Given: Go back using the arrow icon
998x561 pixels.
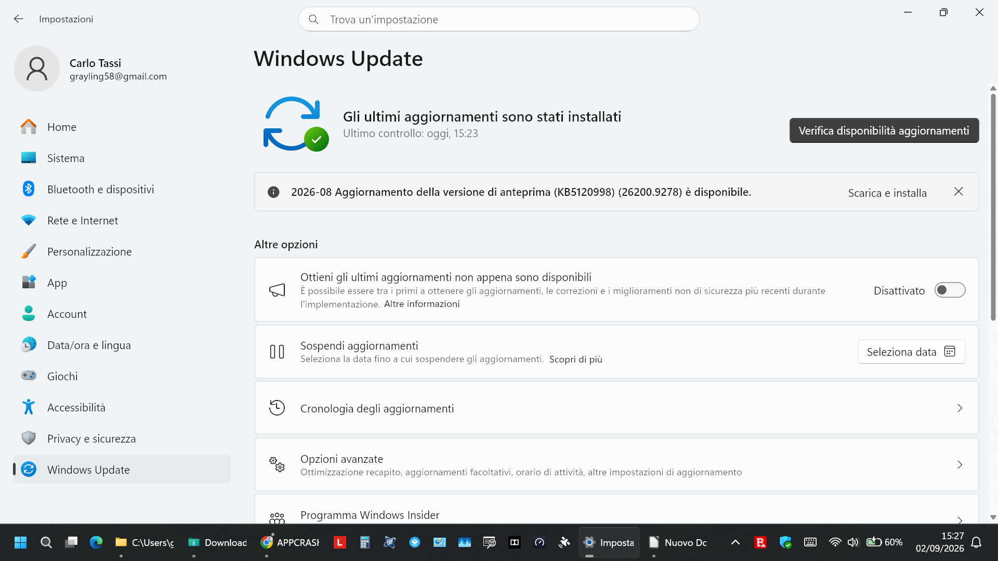Looking at the screenshot, I should [19, 19].
